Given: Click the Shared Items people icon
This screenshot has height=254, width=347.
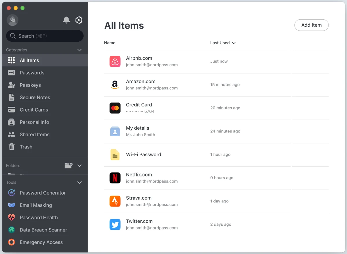Looking at the screenshot, I should 11,135.
